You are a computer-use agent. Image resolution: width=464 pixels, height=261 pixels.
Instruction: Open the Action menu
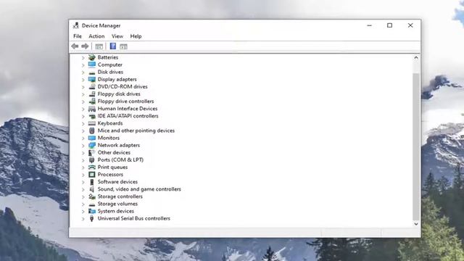pos(96,36)
